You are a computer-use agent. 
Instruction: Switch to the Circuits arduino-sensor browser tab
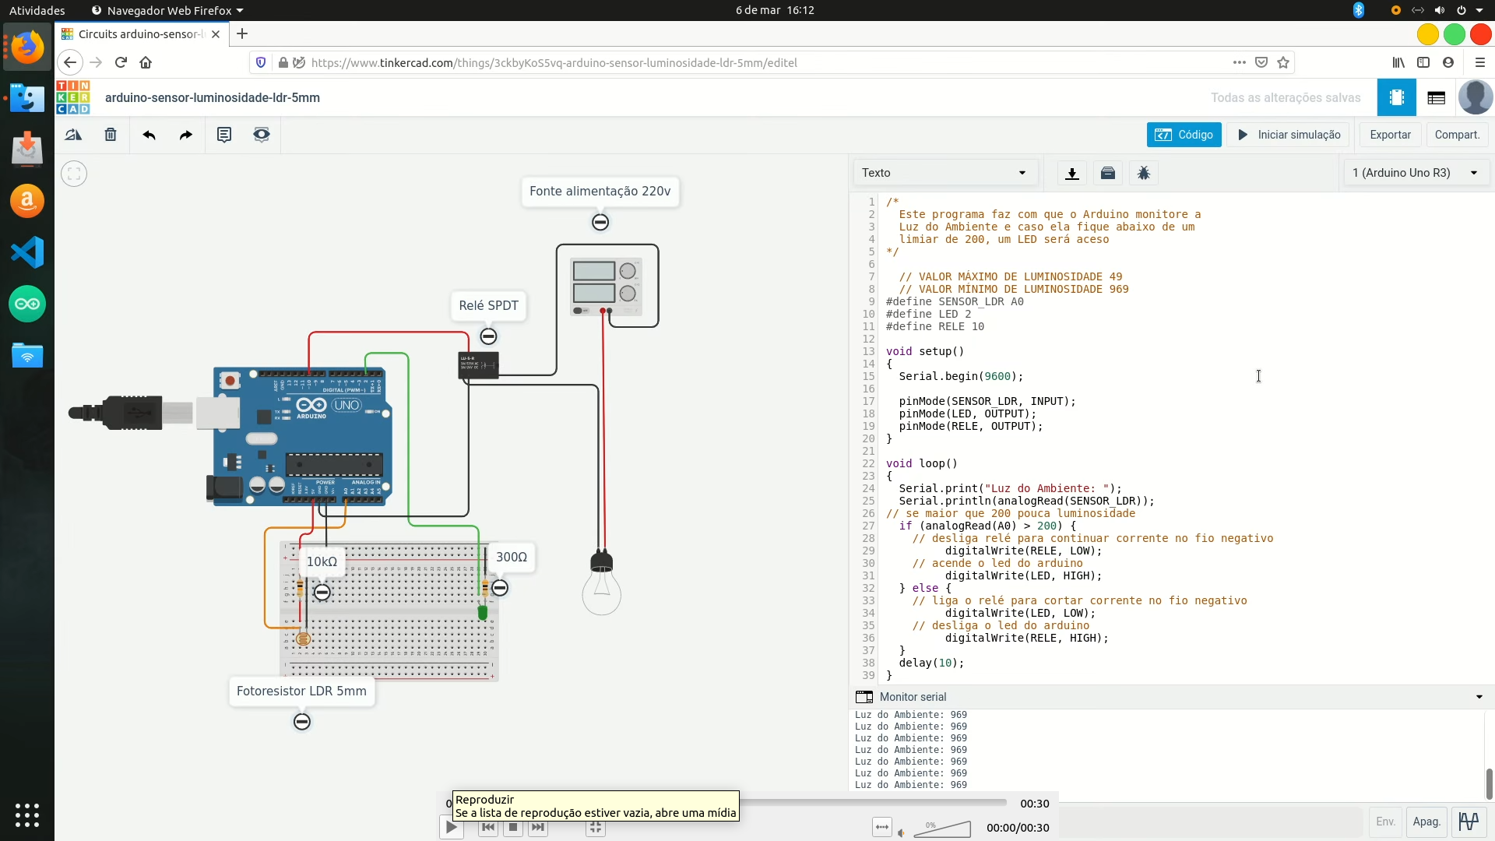[132, 34]
